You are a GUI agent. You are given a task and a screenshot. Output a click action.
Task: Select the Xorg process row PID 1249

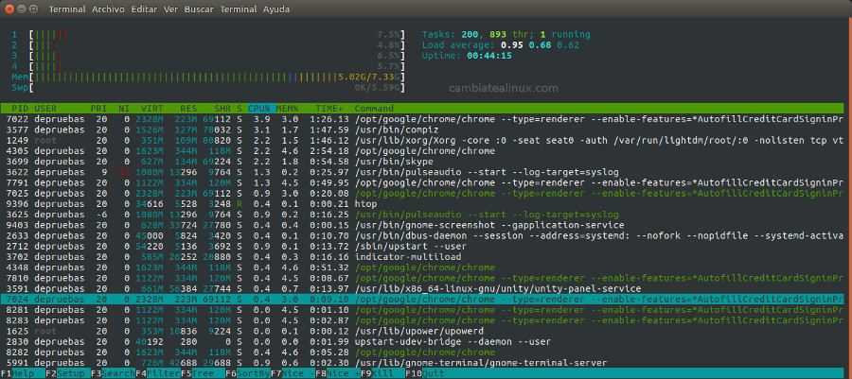click(x=421, y=141)
